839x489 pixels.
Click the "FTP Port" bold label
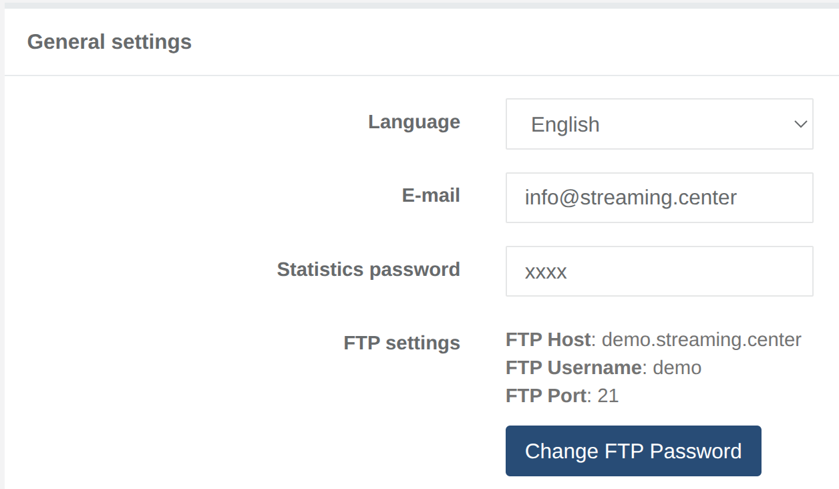(546, 395)
